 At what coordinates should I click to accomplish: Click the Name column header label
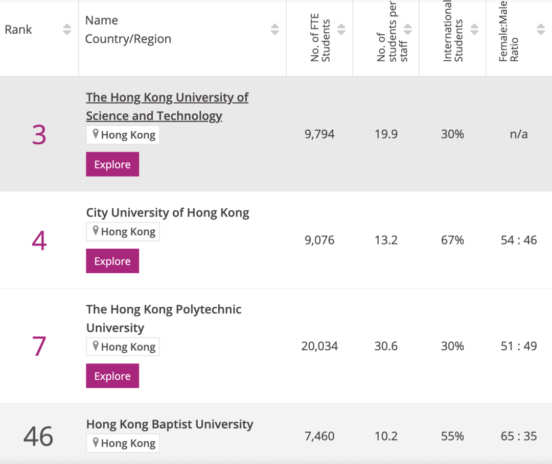coord(102,20)
